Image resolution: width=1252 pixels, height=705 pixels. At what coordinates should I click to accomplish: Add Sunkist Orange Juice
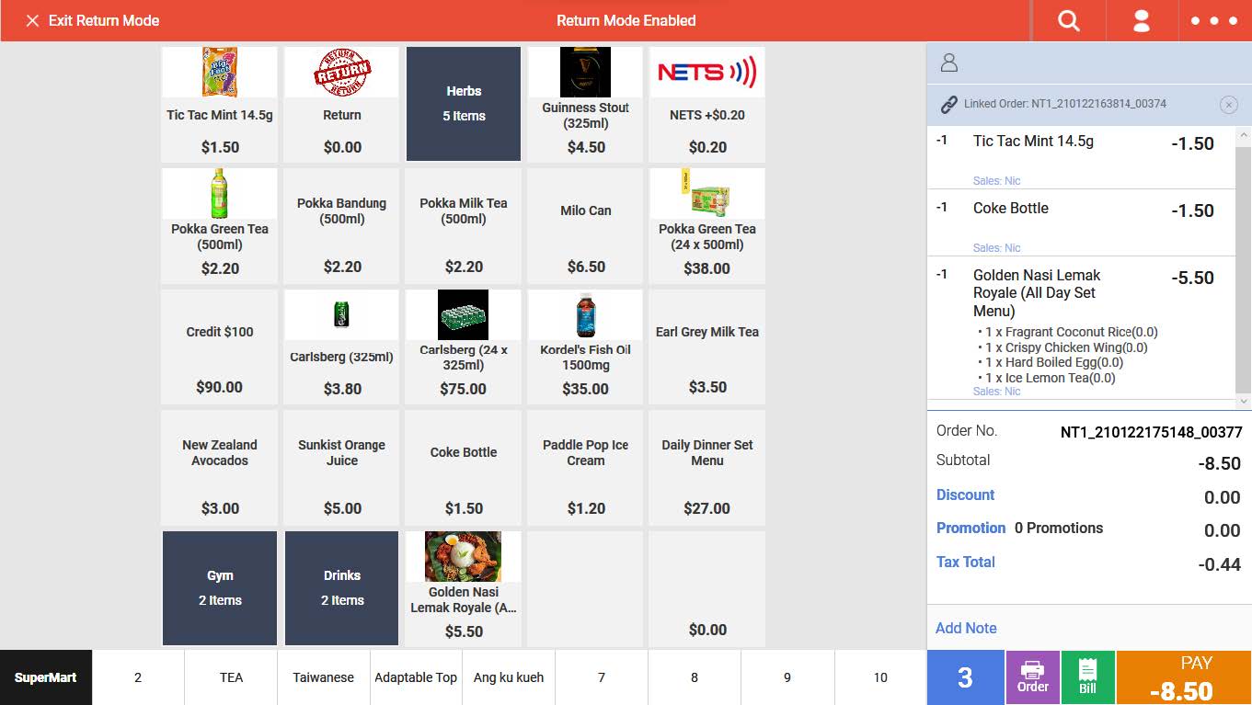pyautogui.click(x=342, y=468)
